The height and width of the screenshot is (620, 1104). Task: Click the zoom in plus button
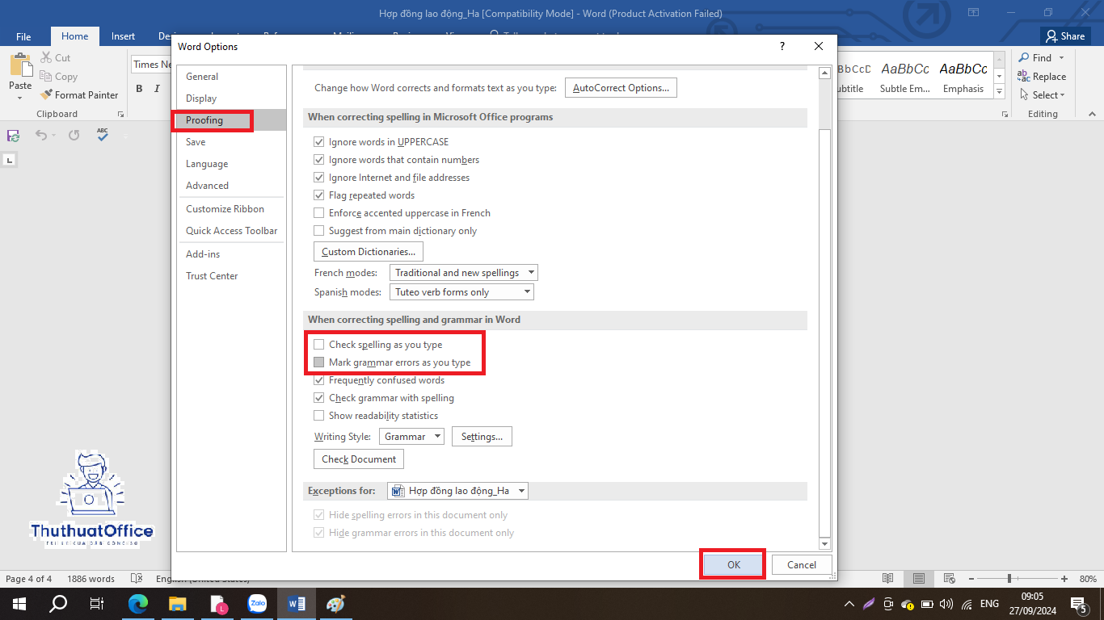[1064, 579]
